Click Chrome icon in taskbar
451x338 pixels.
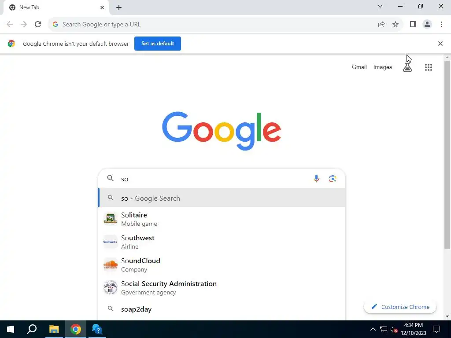(x=76, y=329)
